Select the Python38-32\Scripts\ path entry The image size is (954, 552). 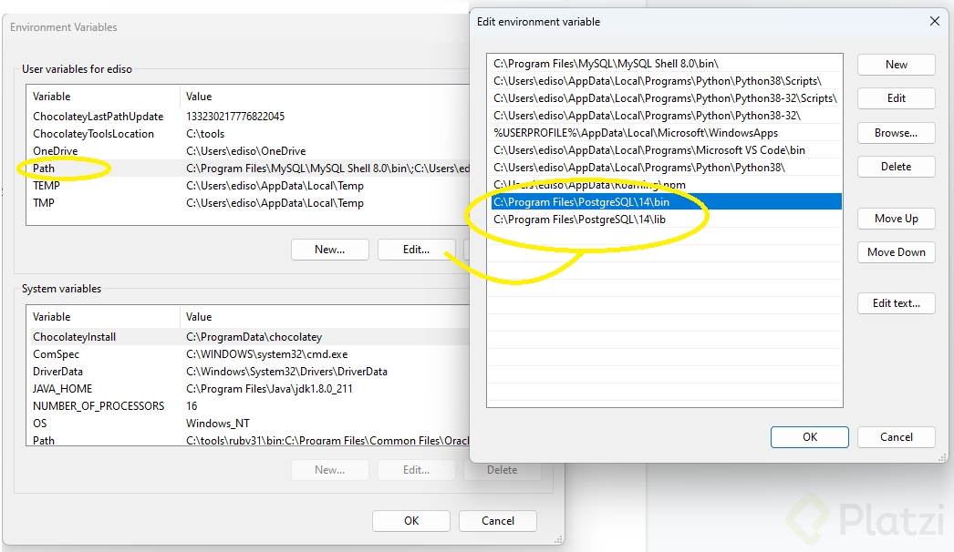click(x=665, y=97)
